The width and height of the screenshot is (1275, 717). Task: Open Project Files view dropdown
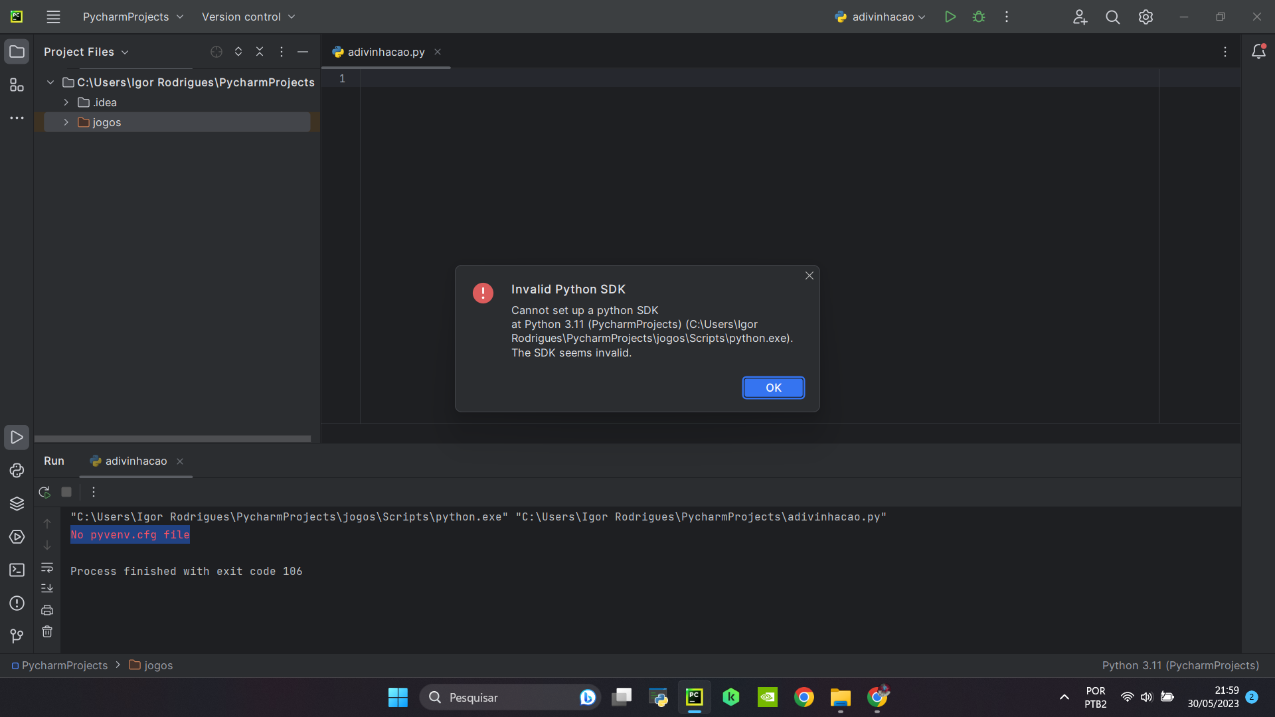click(86, 52)
